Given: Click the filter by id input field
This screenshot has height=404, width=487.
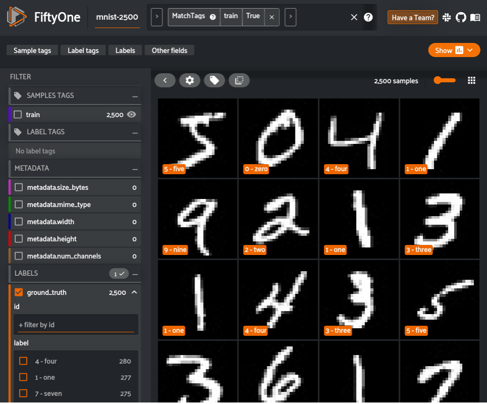Looking at the screenshot, I should (x=76, y=324).
